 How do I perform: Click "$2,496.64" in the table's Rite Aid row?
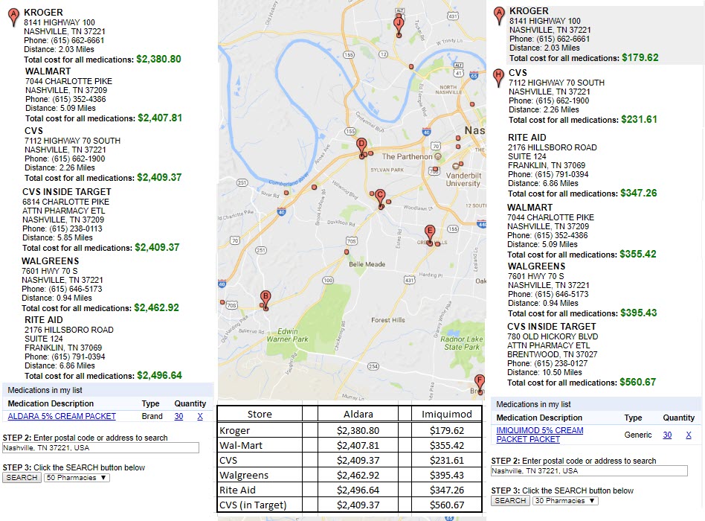[x=358, y=490]
